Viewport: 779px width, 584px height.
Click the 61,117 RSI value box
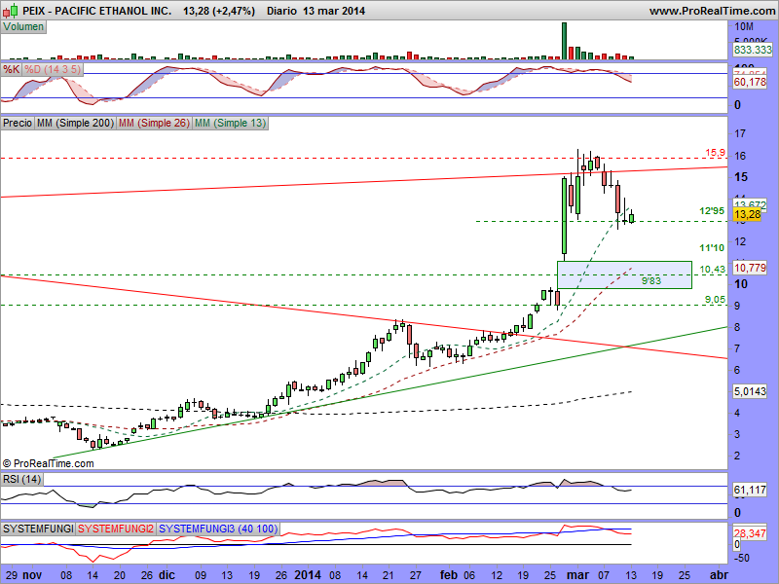[750, 491]
